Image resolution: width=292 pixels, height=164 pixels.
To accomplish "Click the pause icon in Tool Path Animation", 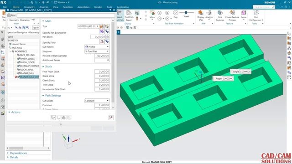I will (x=167, y=13).
